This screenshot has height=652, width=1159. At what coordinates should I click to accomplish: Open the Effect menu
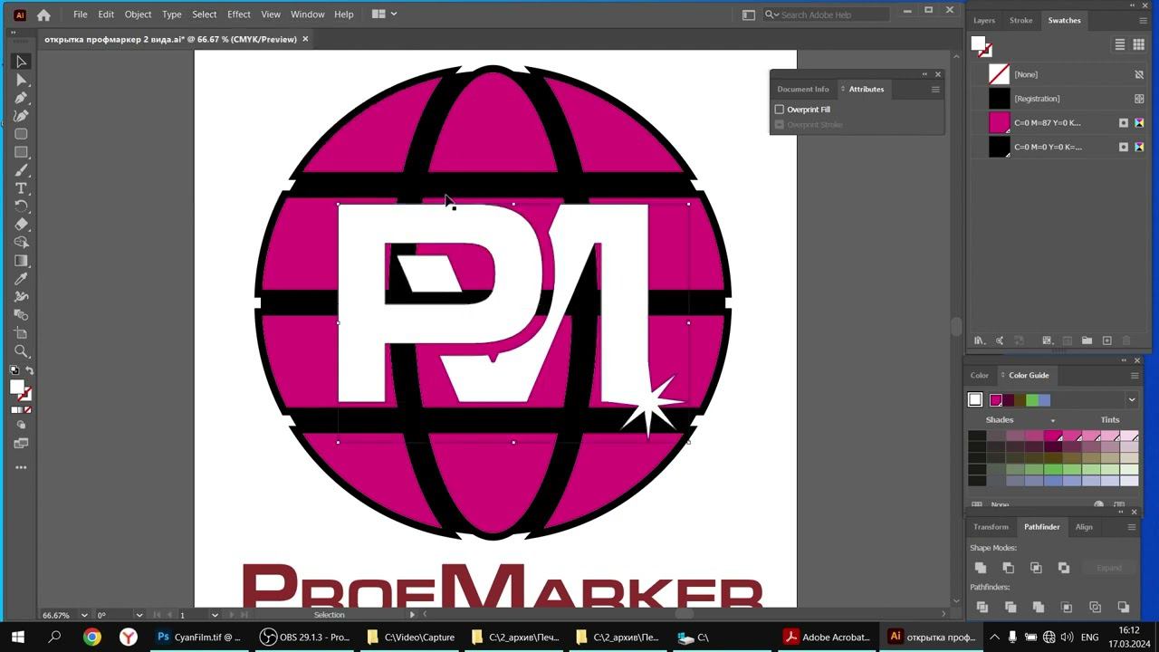(x=239, y=14)
